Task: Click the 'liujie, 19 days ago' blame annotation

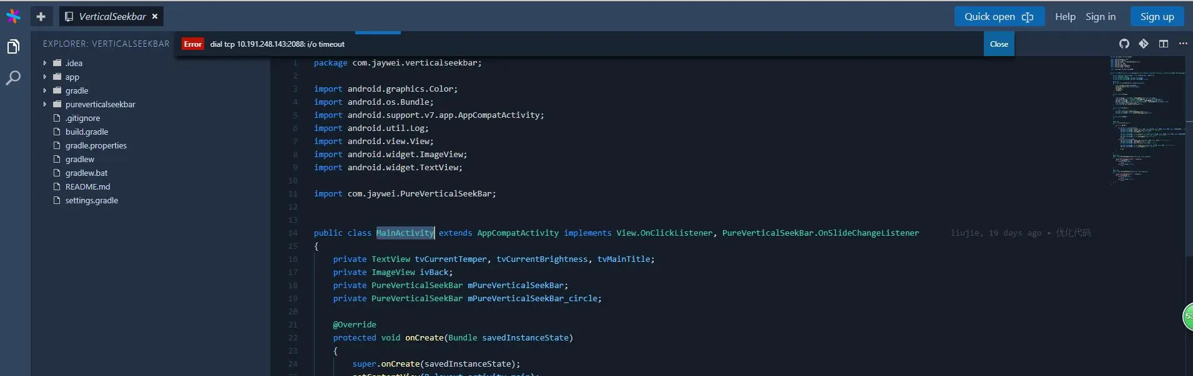Action: pos(996,233)
